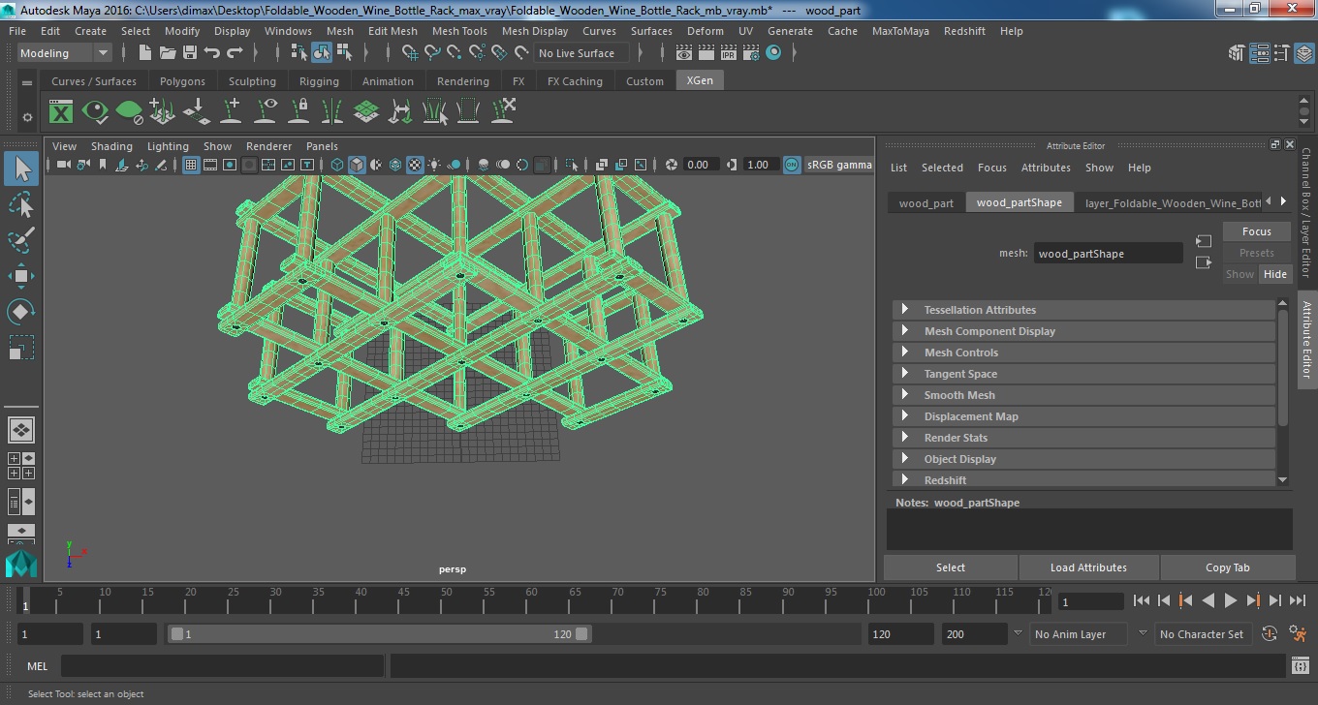Screen dimensions: 1318x705
Task: Click the mesh name input field
Action: tap(1108, 254)
